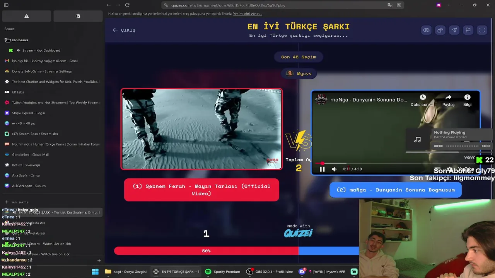Viewport: 495px width, 278px height.
Task: Open the YAYIN Myuw's #PR taskbar window
Action: click(327, 271)
